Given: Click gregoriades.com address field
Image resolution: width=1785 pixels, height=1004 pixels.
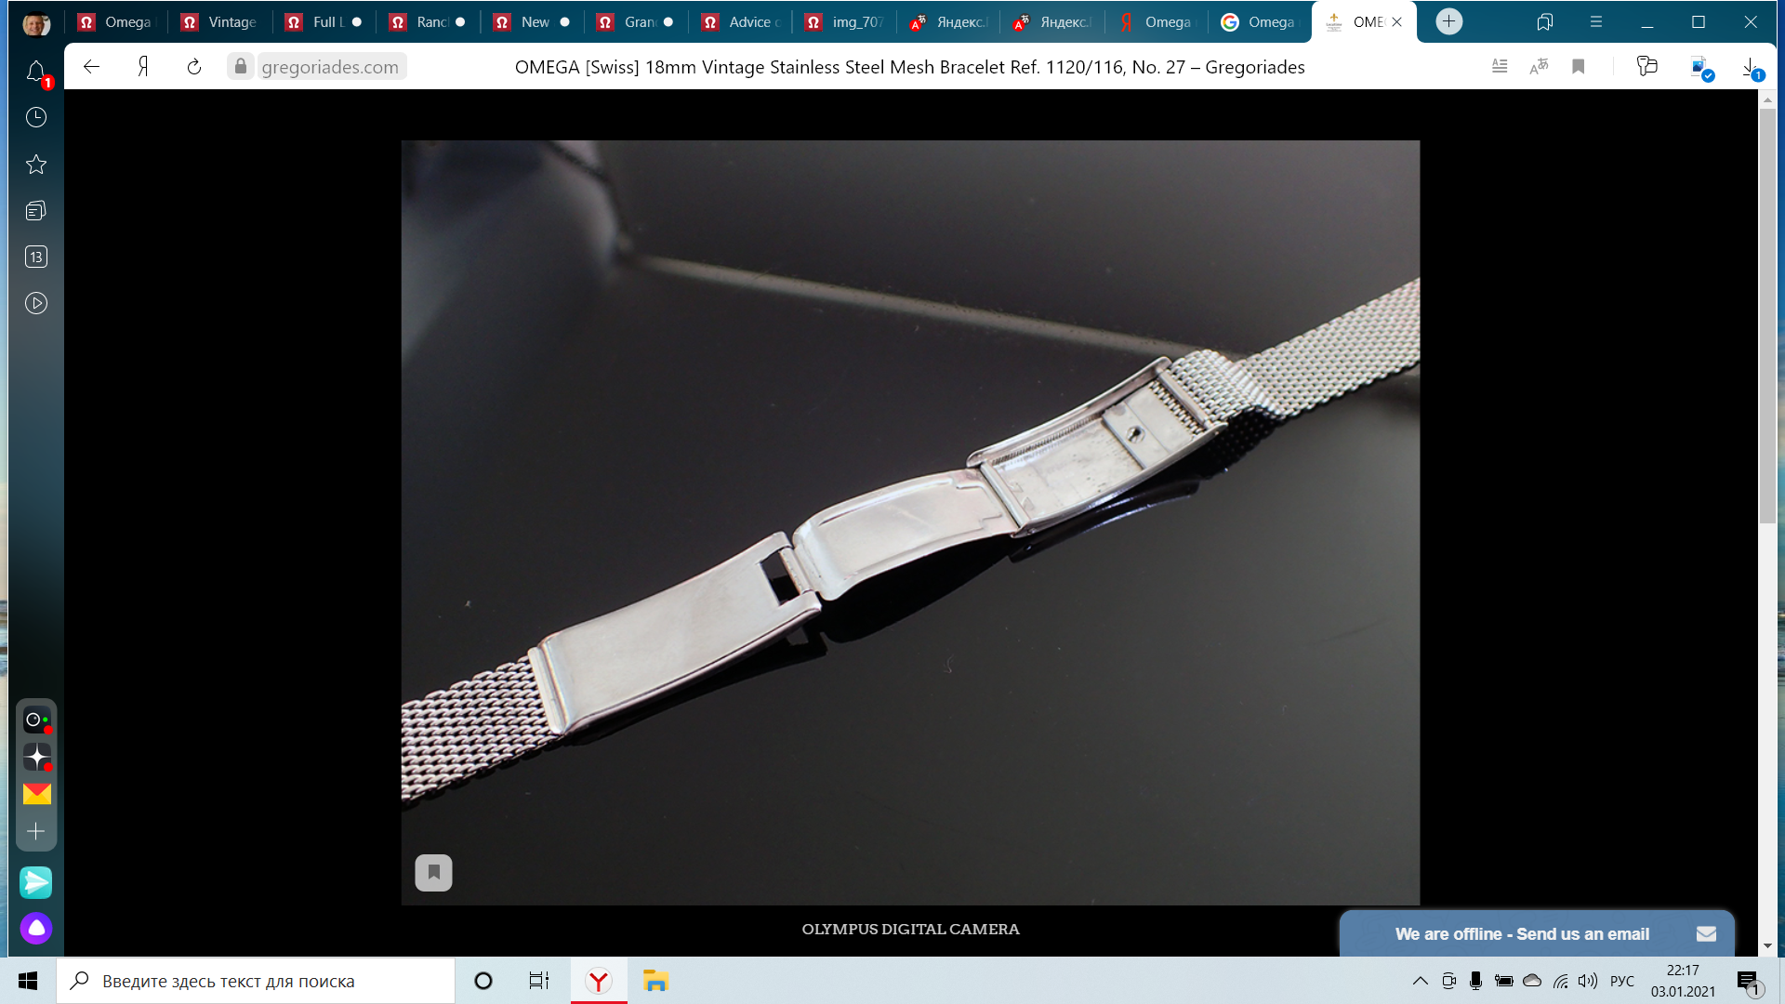Looking at the screenshot, I should click(329, 67).
